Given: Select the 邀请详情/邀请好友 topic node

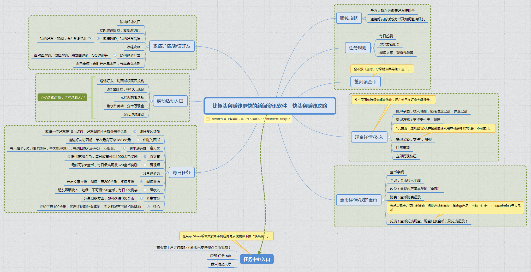Looking at the screenshot, I should click(172, 46).
